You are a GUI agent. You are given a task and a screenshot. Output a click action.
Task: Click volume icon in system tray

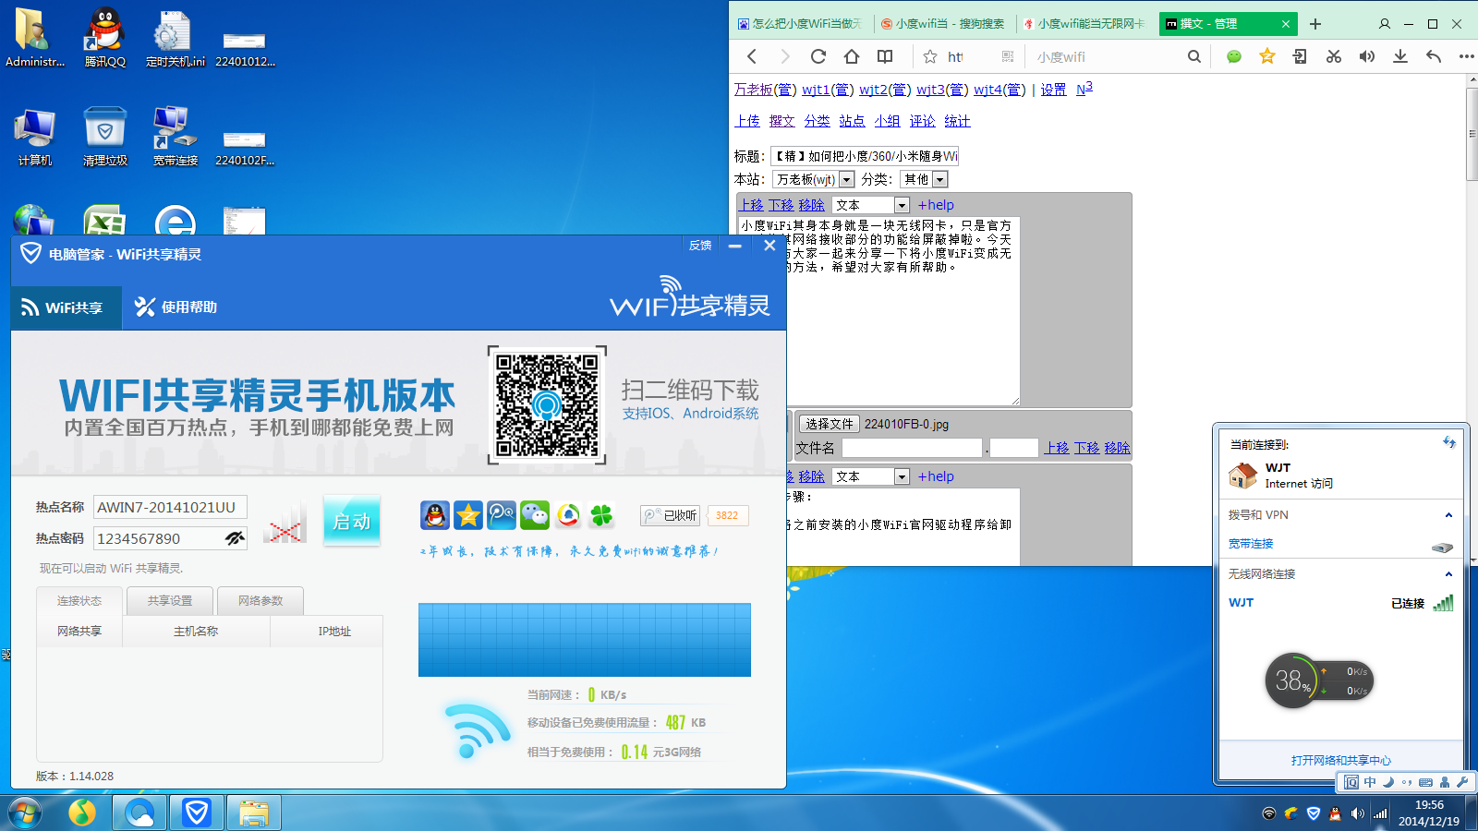[1357, 813]
